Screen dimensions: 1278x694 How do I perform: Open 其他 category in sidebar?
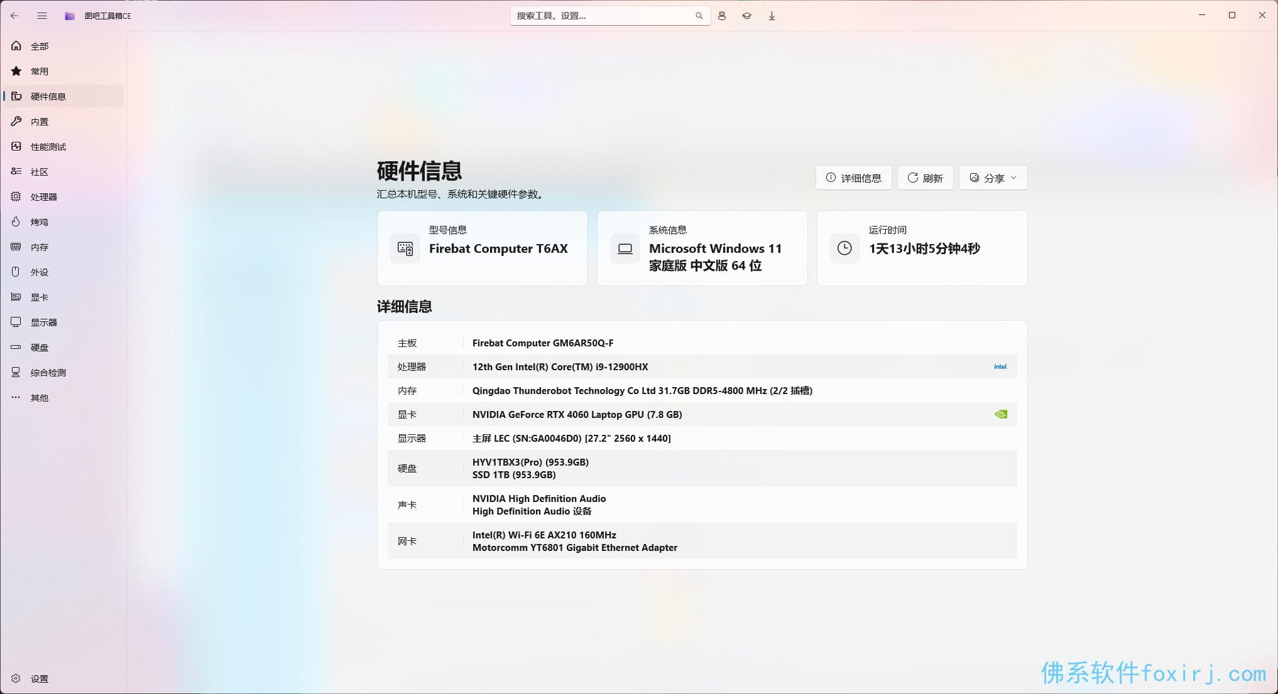click(63, 398)
